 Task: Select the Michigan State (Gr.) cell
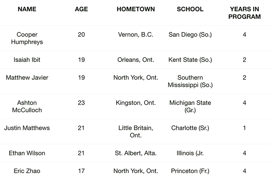(x=190, y=106)
